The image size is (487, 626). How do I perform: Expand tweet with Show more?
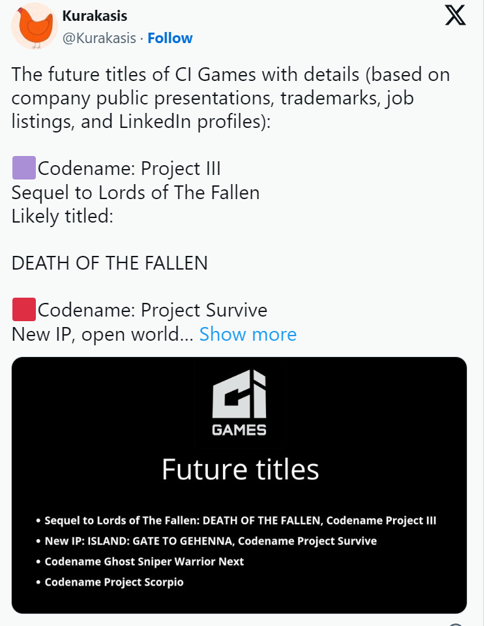248,334
